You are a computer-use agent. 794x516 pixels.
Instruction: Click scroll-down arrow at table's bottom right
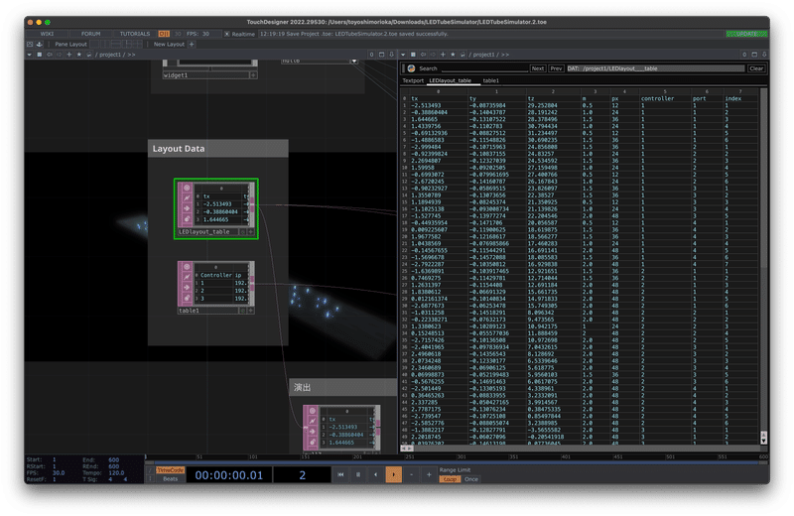(763, 441)
